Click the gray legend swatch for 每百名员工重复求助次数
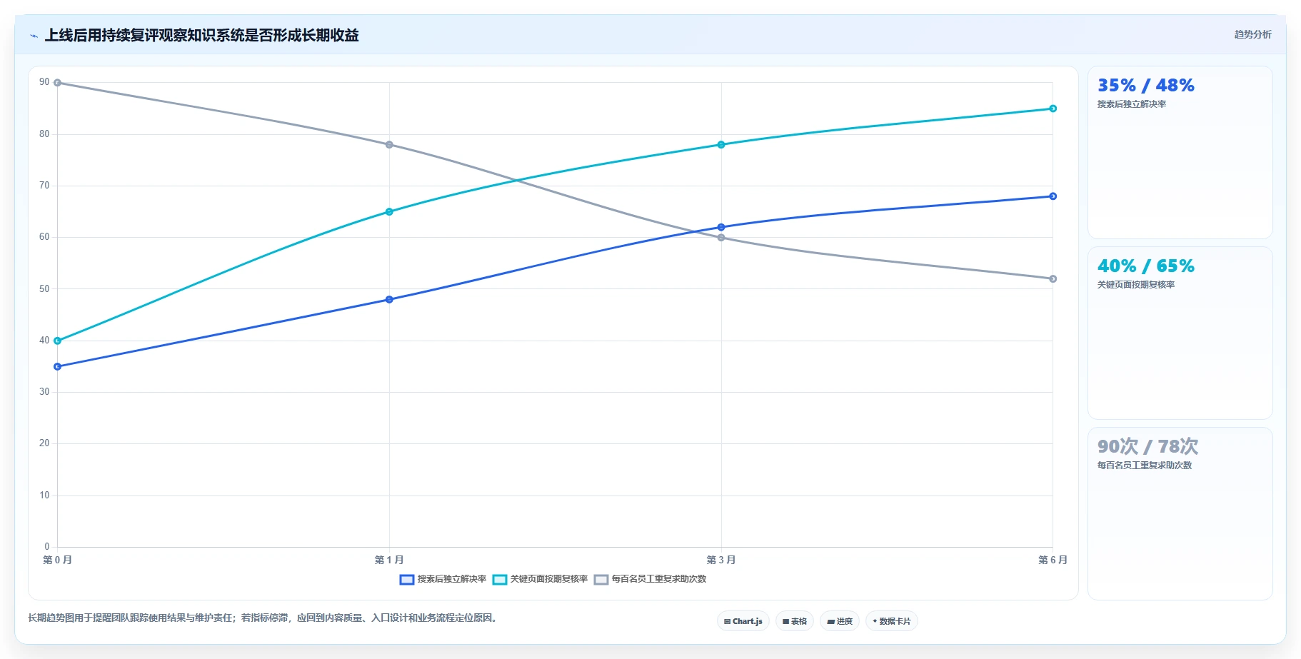Image resolution: width=1301 pixels, height=659 pixels. coord(601,580)
